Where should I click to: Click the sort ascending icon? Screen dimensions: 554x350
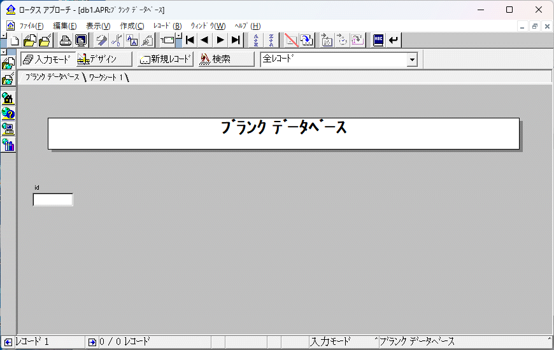coord(256,40)
